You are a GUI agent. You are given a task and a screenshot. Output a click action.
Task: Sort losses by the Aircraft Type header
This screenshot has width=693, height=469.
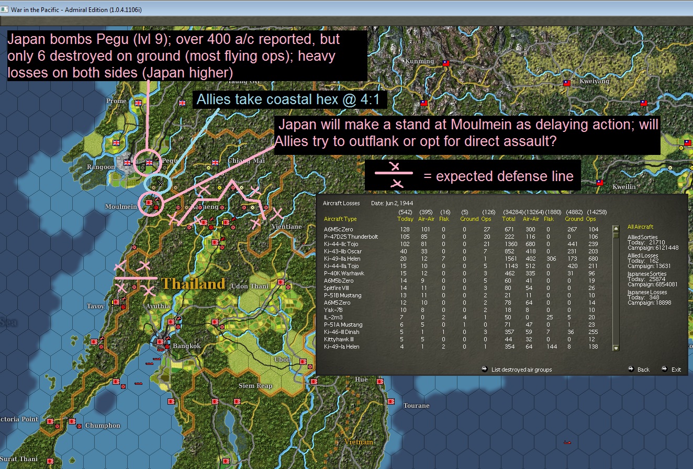tap(340, 219)
